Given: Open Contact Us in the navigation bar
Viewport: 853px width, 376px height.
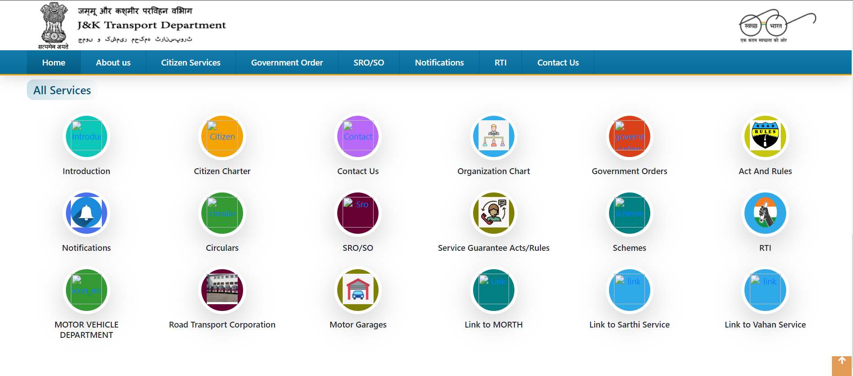Looking at the screenshot, I should [558, 62].
